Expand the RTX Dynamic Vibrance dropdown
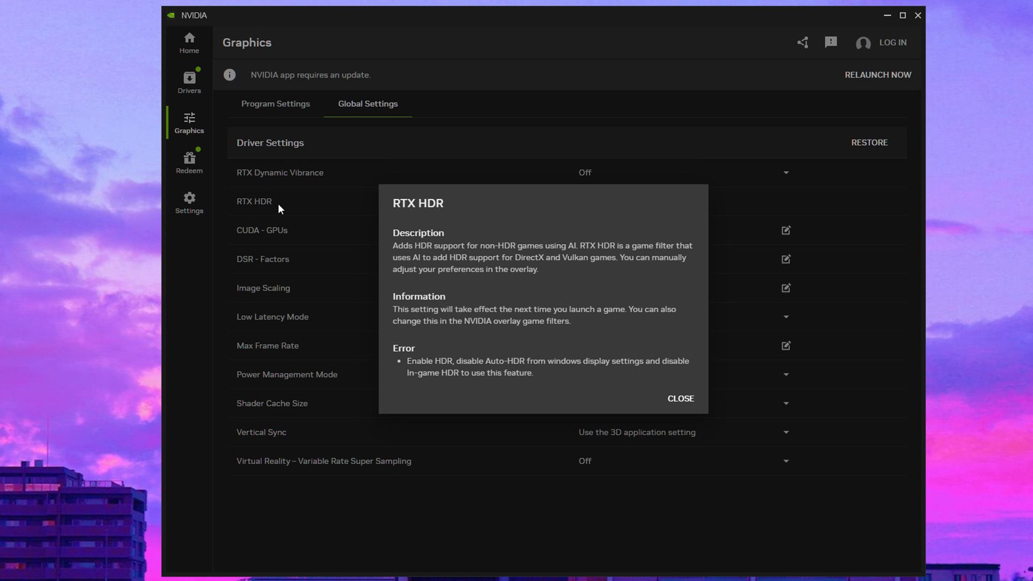Viewport: 1033px width, 581px height. coord(786,173)
